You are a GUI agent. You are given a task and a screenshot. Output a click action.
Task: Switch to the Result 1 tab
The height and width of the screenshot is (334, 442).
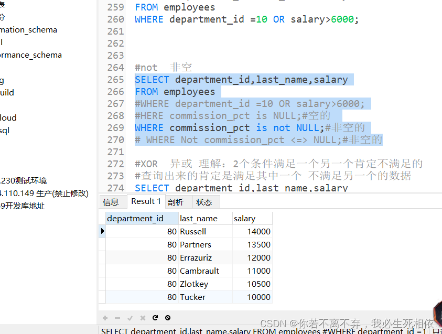coord(146,201)
